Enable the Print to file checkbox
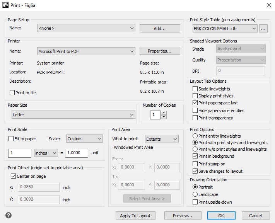The image size is (275, 223). coord(12,93)
